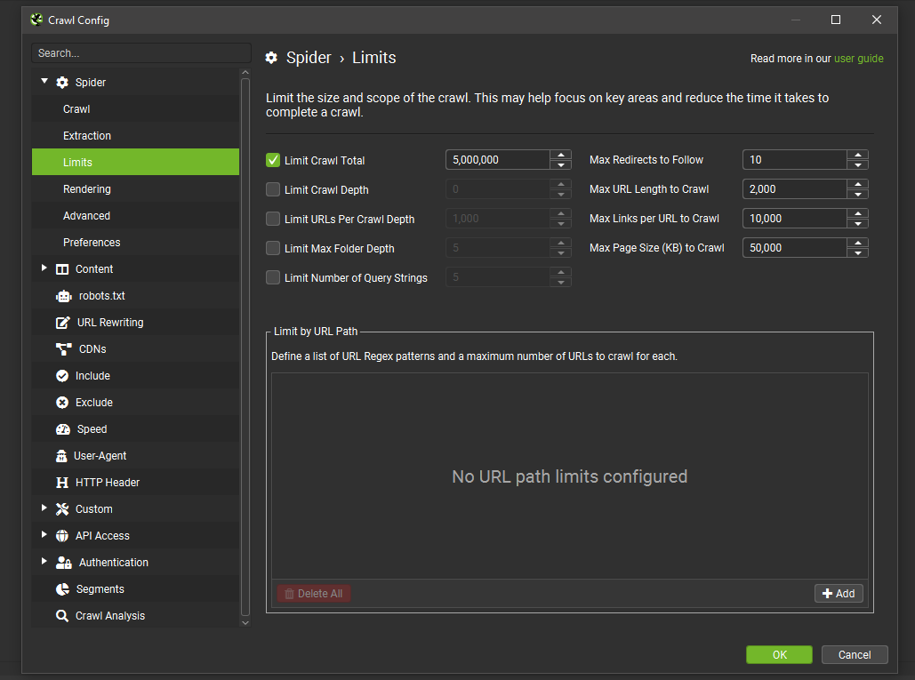This screenshot has width=915, height=680.
Task: Decrease Max Links per URL to Crawl
Action: click(x=858, y=224)
